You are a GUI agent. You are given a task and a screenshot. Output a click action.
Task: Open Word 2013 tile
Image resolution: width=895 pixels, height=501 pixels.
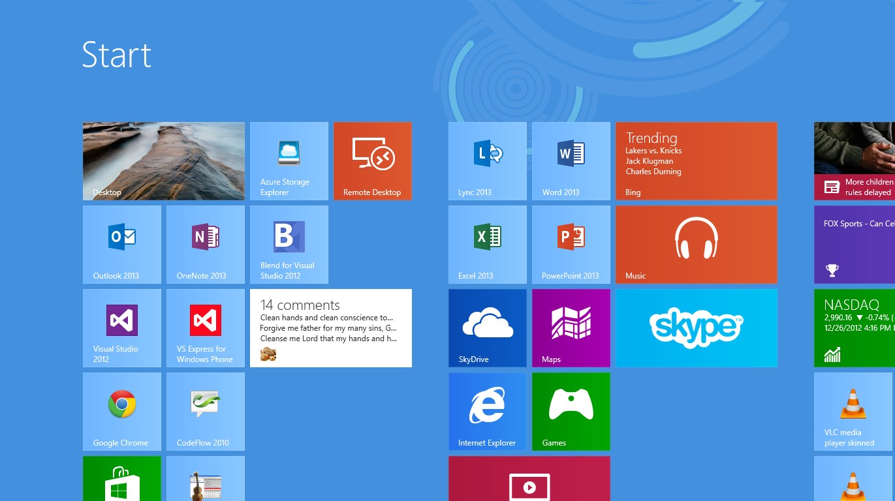571,161
